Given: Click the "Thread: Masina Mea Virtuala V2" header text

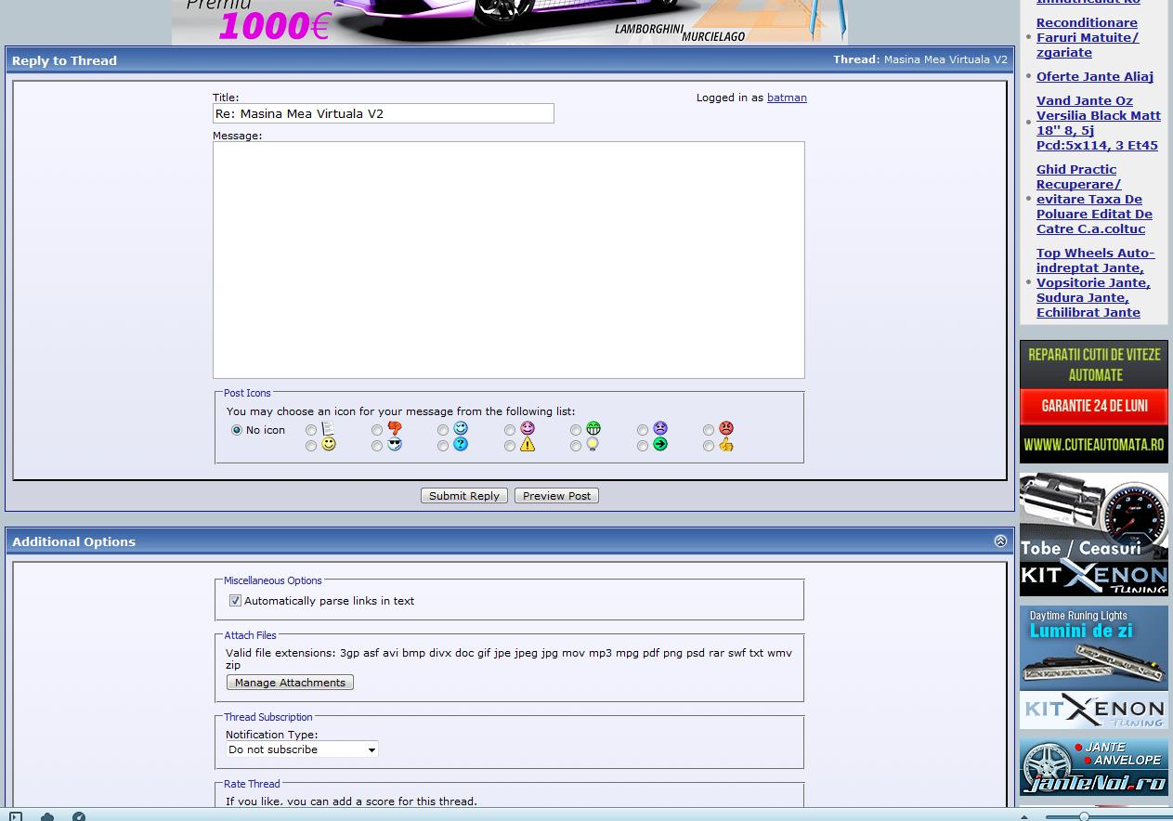Looking at the screenshot, I should (920, 59).
